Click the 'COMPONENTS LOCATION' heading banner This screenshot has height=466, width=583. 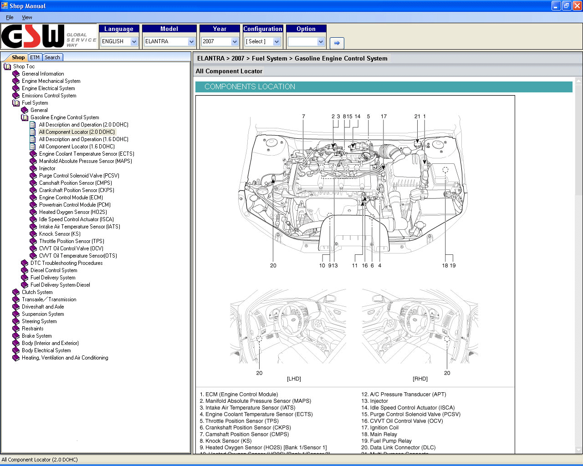coord(384,87)
